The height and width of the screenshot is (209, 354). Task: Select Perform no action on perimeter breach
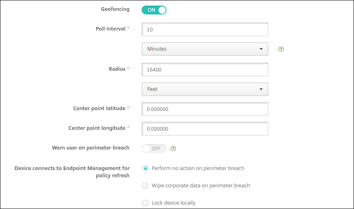tap(145, 168)
